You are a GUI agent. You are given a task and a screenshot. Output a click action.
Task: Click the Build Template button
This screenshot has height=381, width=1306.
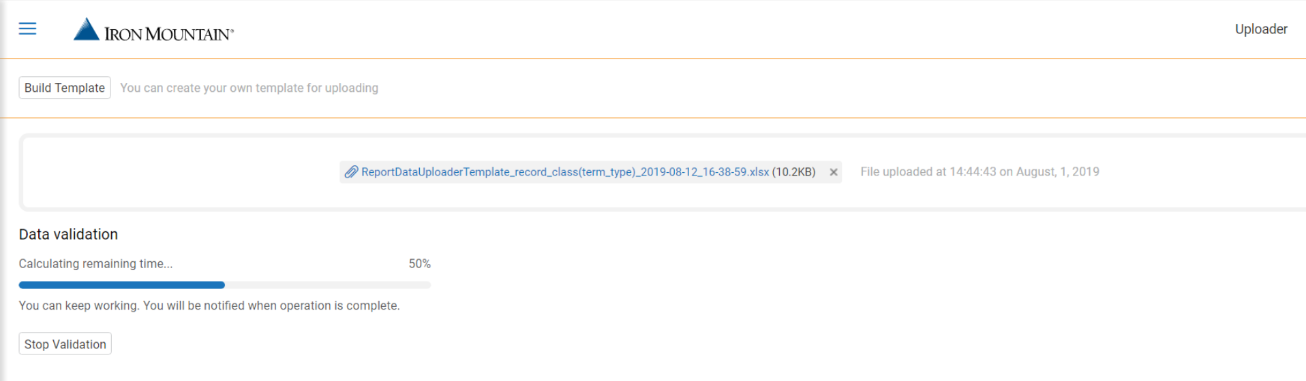[x=65, y=88]
